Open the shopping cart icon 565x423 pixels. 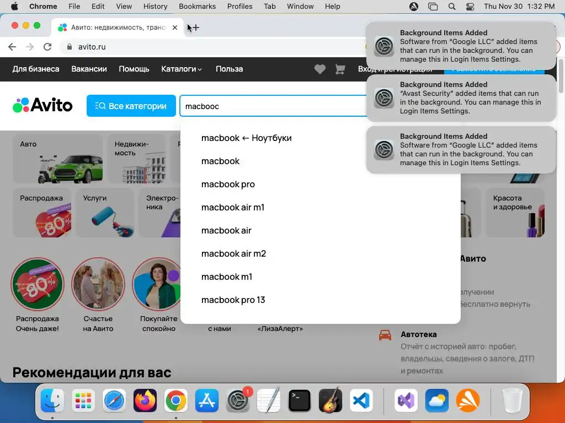340,69
